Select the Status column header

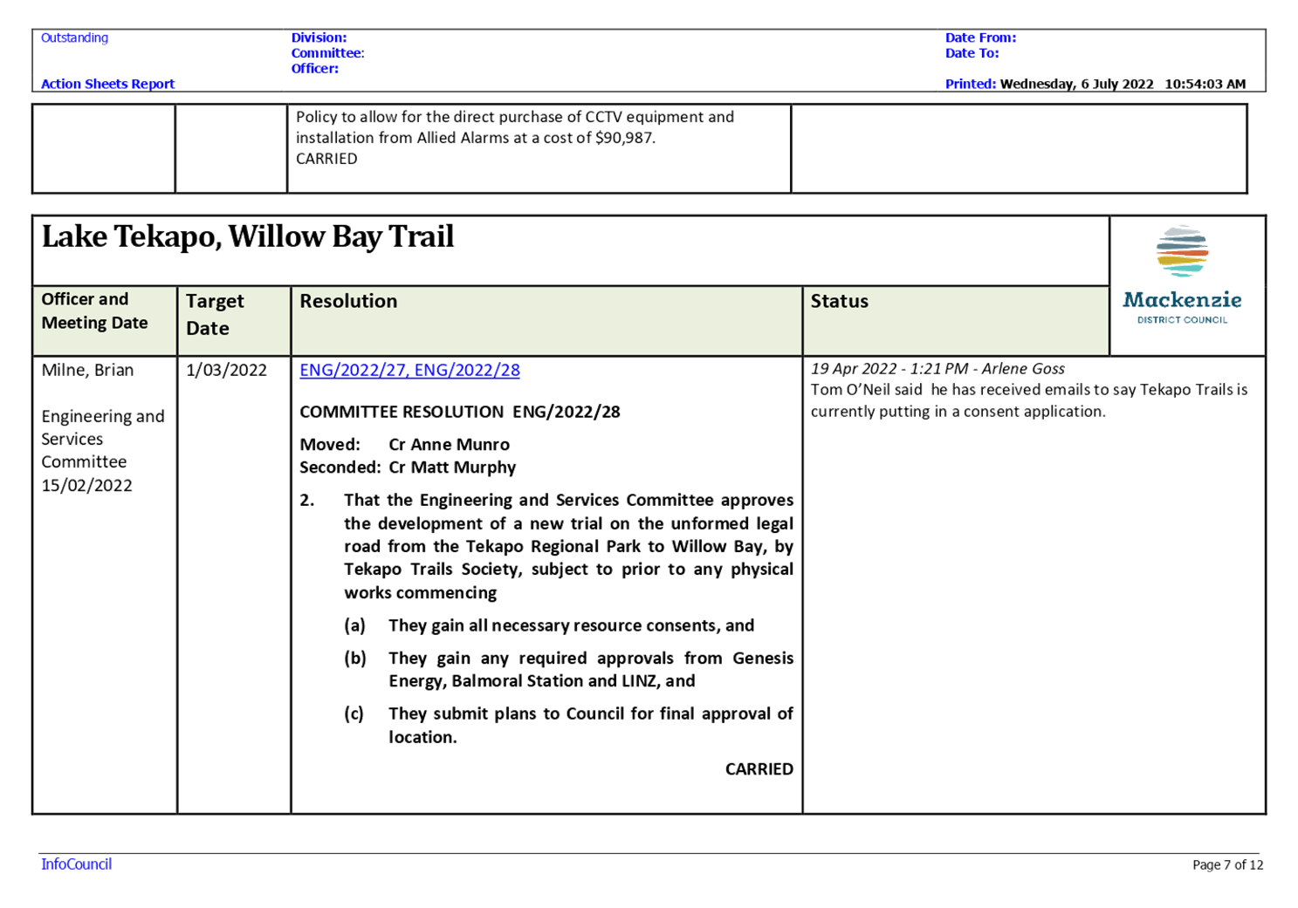pos(839,301)
